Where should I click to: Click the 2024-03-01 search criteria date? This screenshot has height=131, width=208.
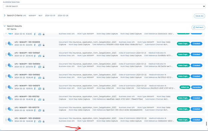(x=50, y=16)
